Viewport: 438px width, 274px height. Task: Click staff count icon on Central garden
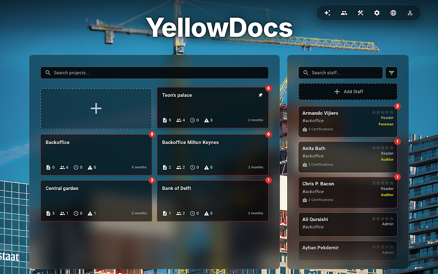[x=62, y=213]
